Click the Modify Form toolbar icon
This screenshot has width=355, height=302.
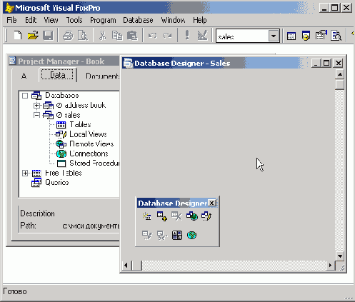point(203,35)
